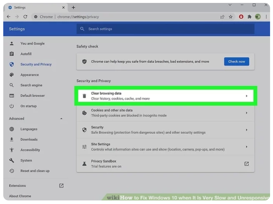Open the Privacy Sandbox external link icon
Viewport: 273px width, 204px height.
[x=246, y=164]
